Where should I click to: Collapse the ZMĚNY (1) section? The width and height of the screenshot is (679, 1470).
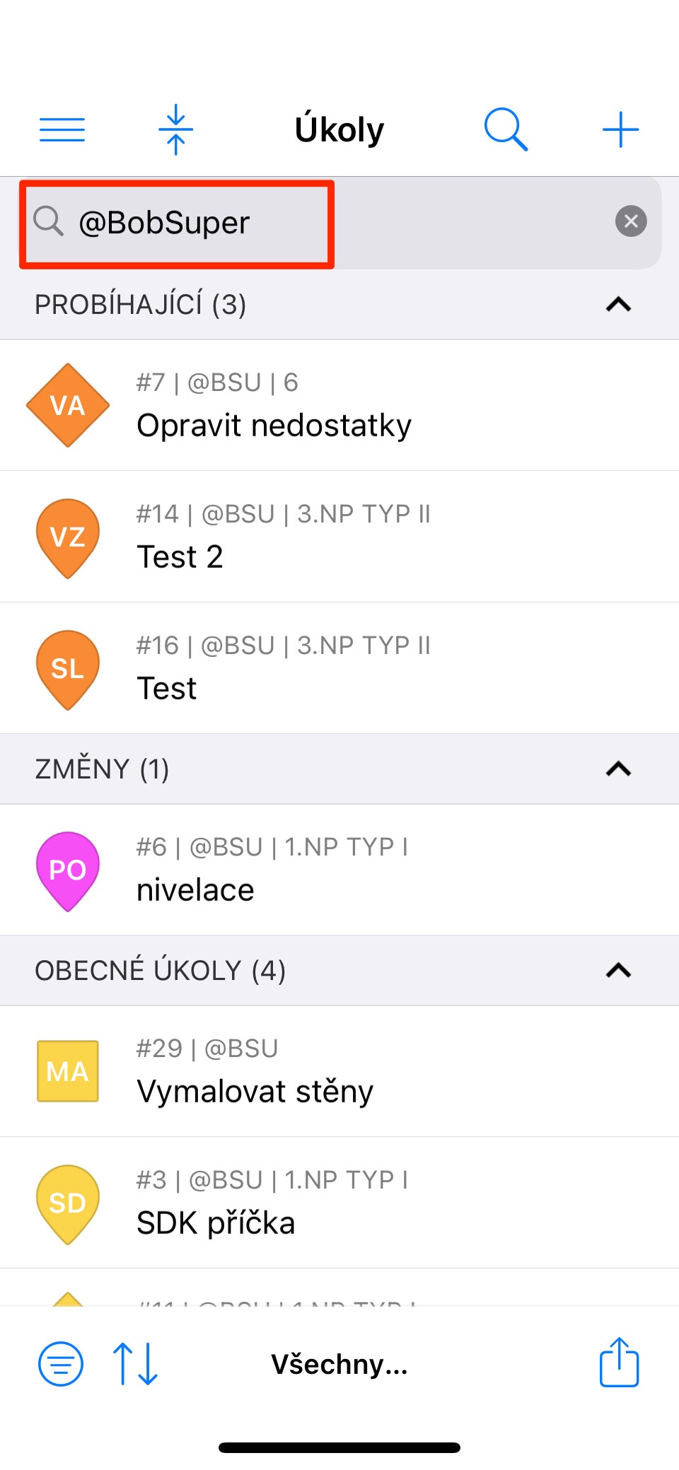pos(618,769)
